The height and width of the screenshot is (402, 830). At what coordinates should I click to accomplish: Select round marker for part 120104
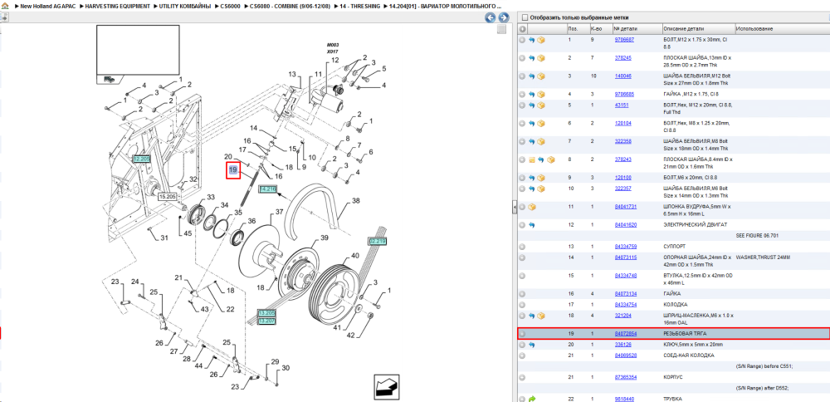tap(522, 124)
